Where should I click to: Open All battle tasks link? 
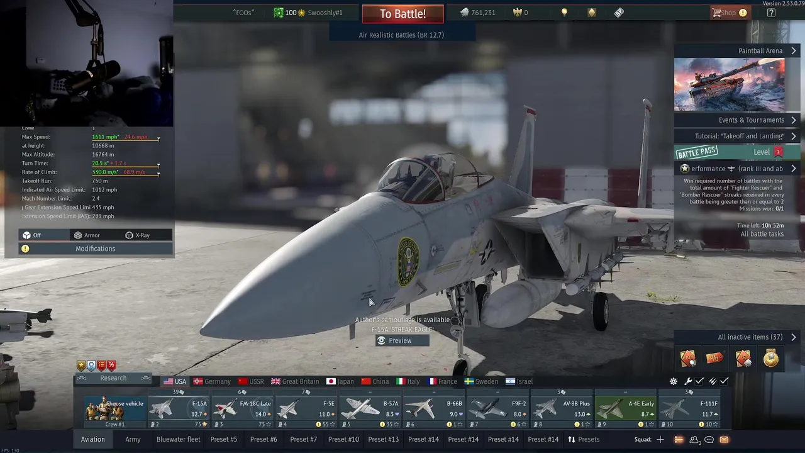762,234
